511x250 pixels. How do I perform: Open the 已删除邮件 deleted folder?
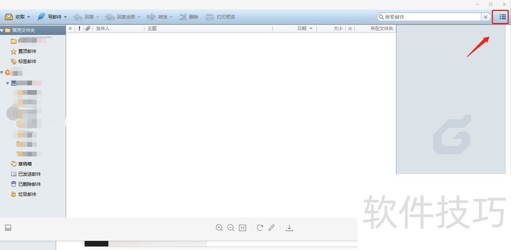click(26, 184)
